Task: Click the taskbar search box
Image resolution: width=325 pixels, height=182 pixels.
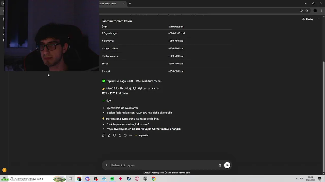Action: pyautogui.click(x=38, y=179)
